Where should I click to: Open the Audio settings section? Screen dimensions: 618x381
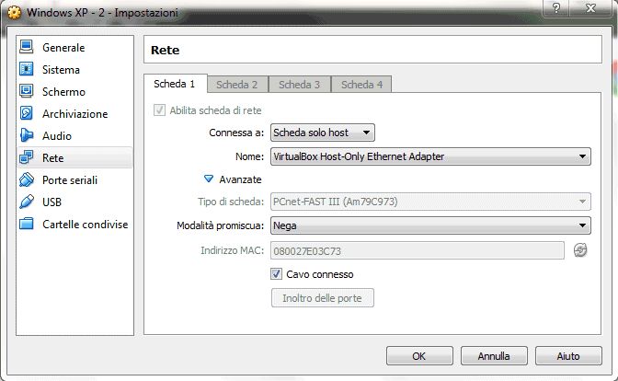click(74, 135)
